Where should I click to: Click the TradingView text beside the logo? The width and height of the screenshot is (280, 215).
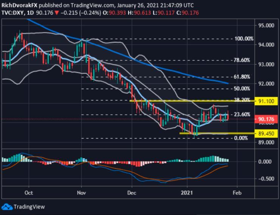(29, 207)
